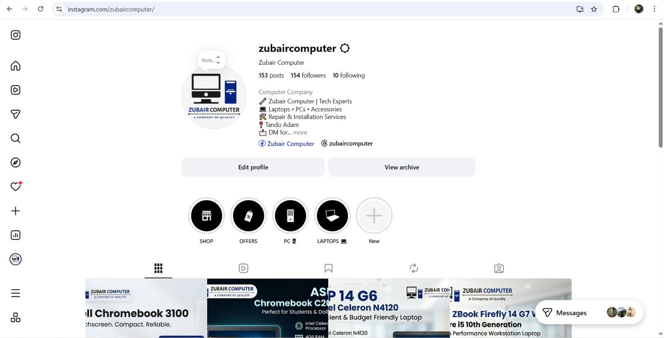Open Instagram logo in the sidebar

(x=15, y=35)
